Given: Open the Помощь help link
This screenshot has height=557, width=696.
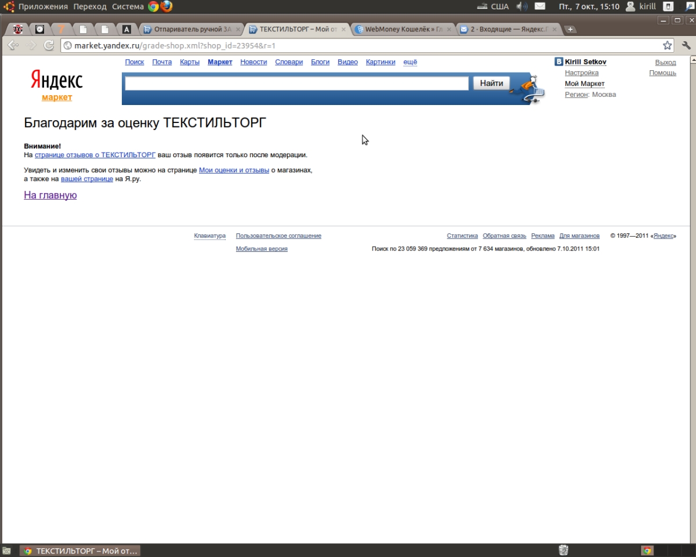Looking at the screenshot, I should click(x=662, y=73).
